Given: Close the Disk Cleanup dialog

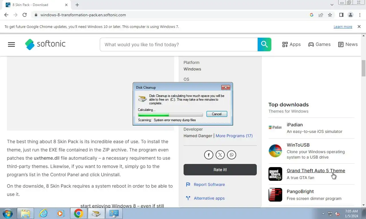Looking at the screenshot, I should [226, 88].
